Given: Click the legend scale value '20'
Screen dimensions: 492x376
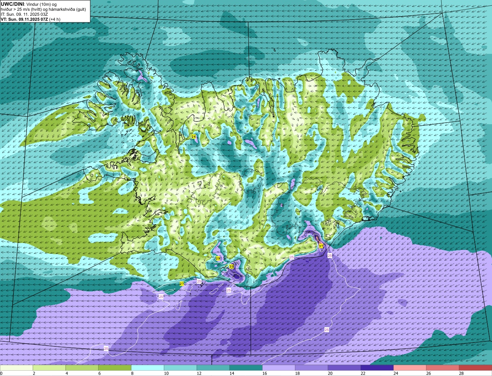Looking at the screenshot, I should click(x=330, y=373).
